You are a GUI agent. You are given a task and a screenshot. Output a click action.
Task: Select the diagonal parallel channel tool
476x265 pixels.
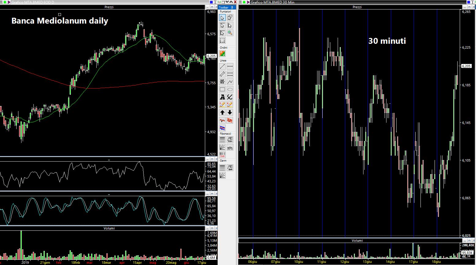222,74
